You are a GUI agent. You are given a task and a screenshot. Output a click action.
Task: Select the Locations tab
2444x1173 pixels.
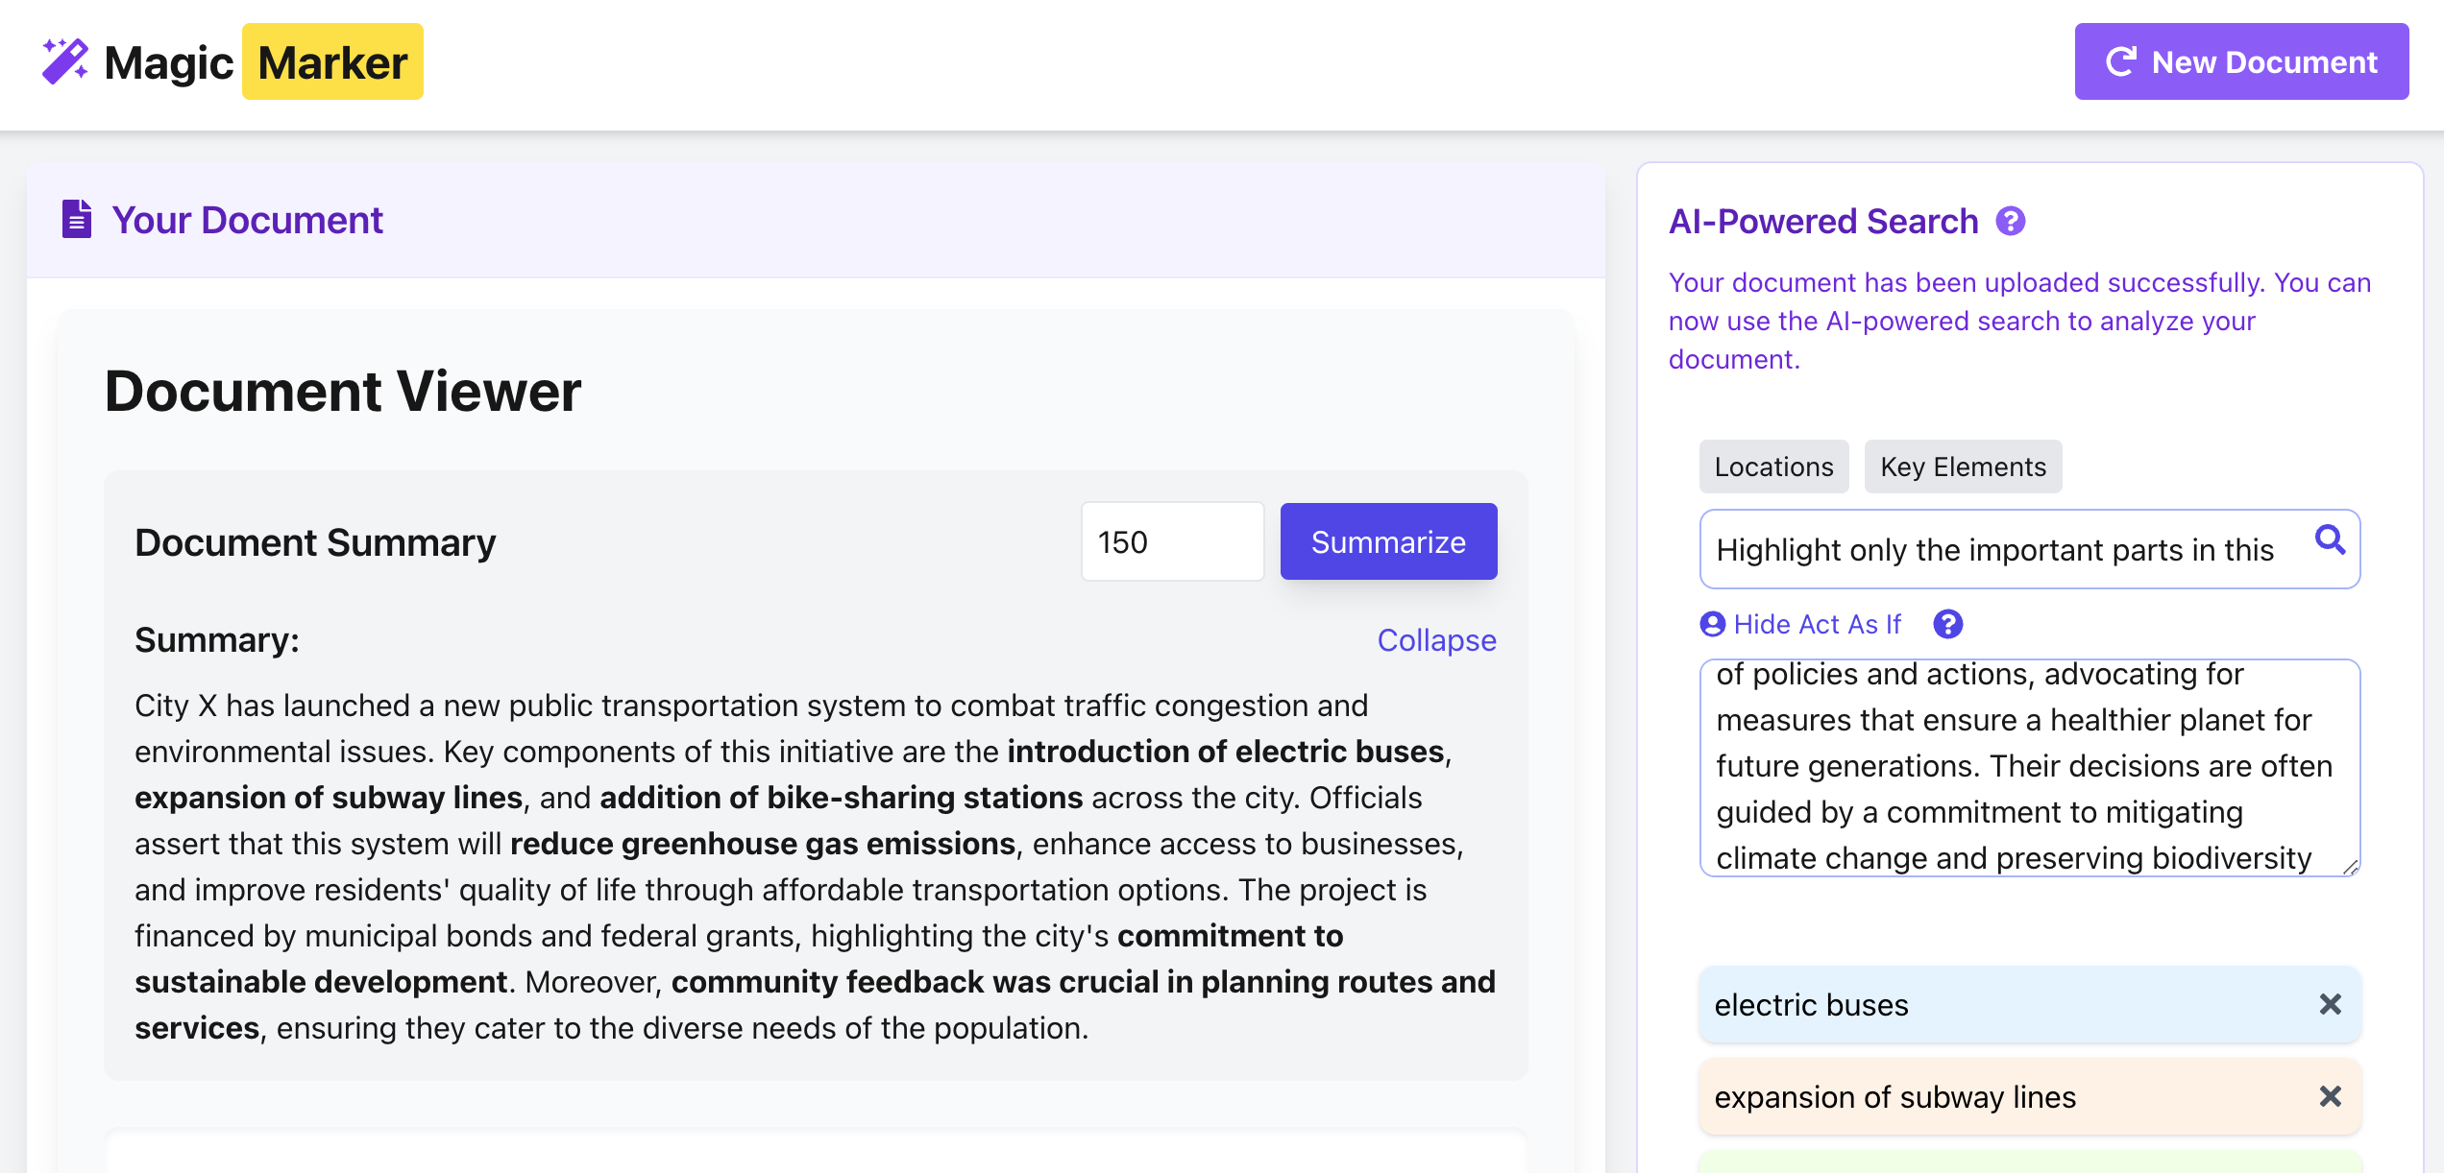pyautogui.click(x=1773, y=467)
